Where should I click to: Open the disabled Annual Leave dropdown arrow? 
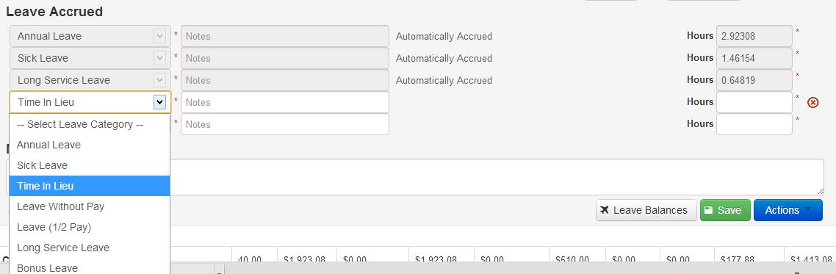point(159,36)
